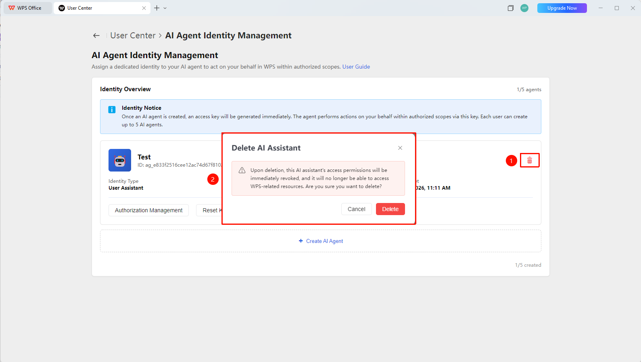This screenshot has width=641, height=362.
Task: Maximize the WPS window
Action: 617,8
